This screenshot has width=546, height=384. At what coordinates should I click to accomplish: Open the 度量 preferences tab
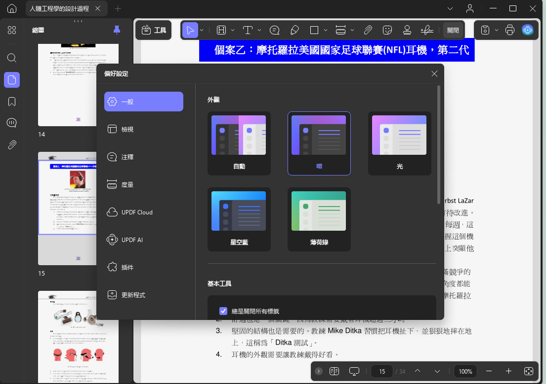click(144, 184)
